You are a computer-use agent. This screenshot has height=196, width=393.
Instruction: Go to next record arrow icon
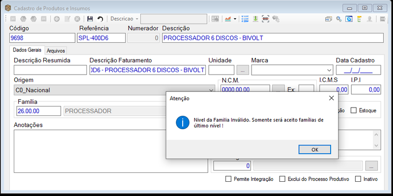click(x=33, y=19)
